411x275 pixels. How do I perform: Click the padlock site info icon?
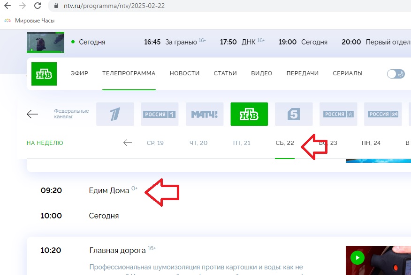pos(56,6)
